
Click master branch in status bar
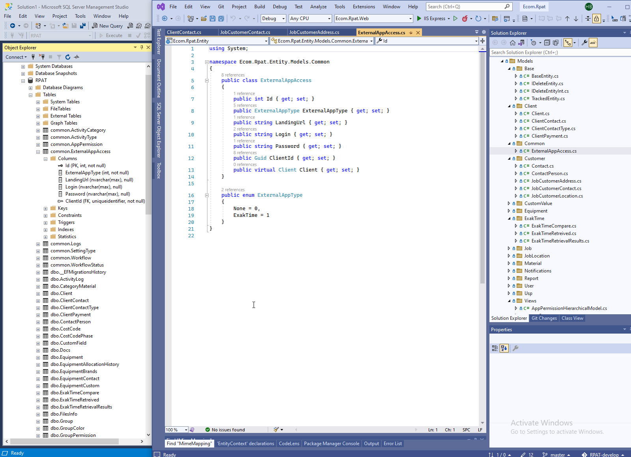coord(556,455)
